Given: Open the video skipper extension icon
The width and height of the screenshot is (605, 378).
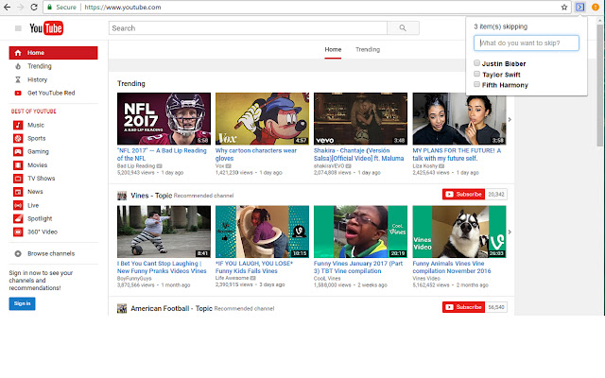Looking at the screenshot, I should (579, 7).
